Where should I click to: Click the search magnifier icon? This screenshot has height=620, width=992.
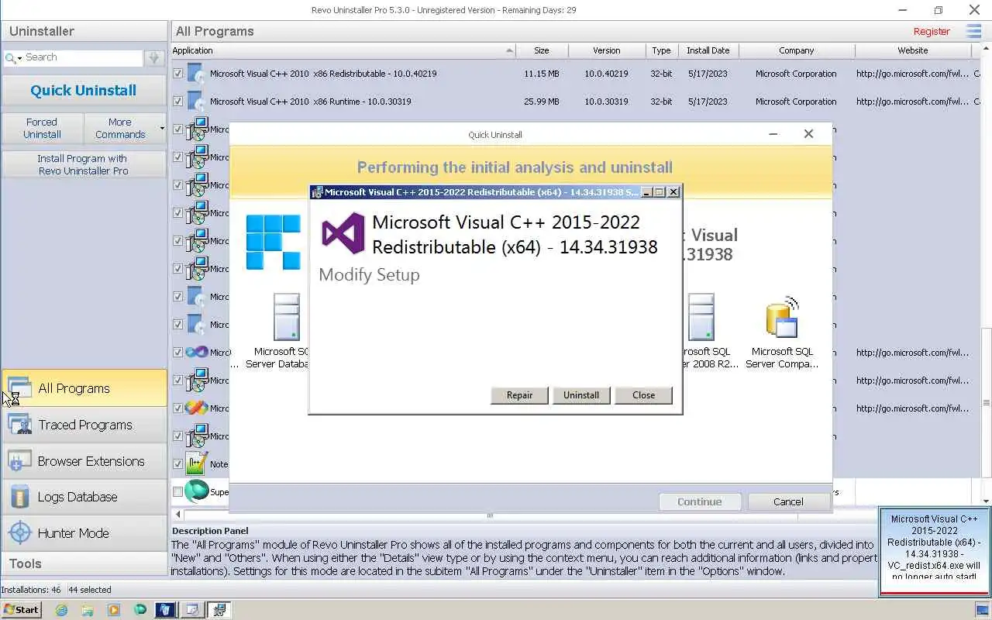click(x=9, y=57)
